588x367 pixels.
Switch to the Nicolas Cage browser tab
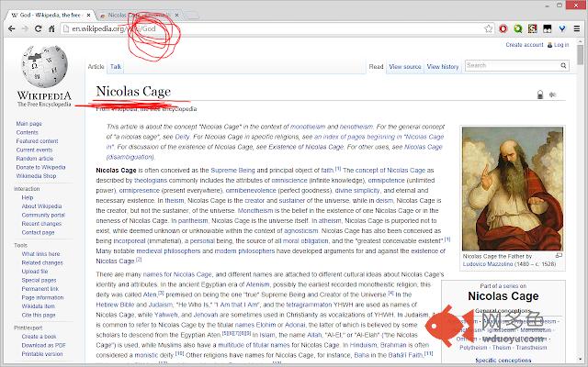coord(139,15)
